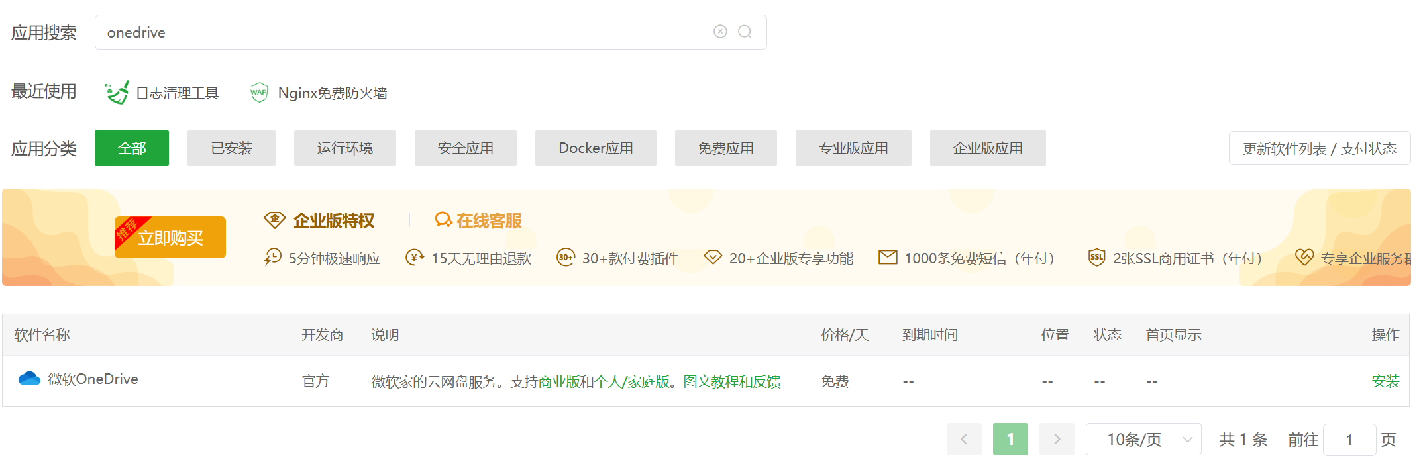
Task: Click the 微软OneDrive cloud icon
Action: pyautogui.click(x=29, y=379)
